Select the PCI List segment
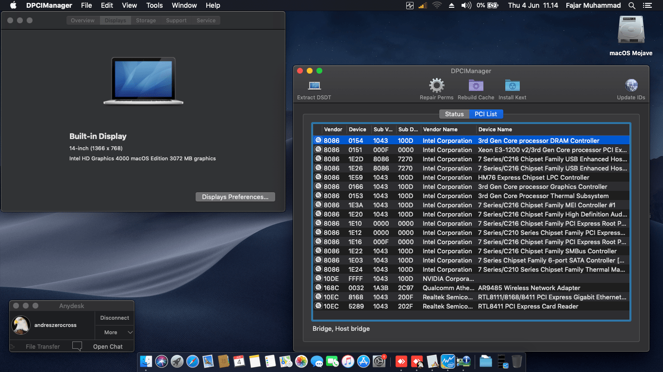 click(486, 114)
